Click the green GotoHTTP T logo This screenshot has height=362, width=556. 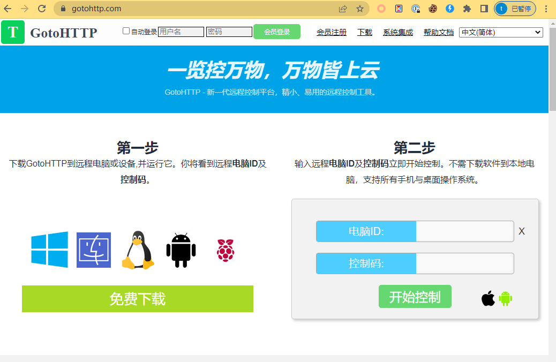point(13,32)
